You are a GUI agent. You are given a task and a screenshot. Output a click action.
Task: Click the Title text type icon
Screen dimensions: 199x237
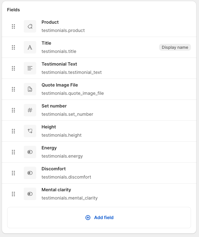(x=30, y=47)
